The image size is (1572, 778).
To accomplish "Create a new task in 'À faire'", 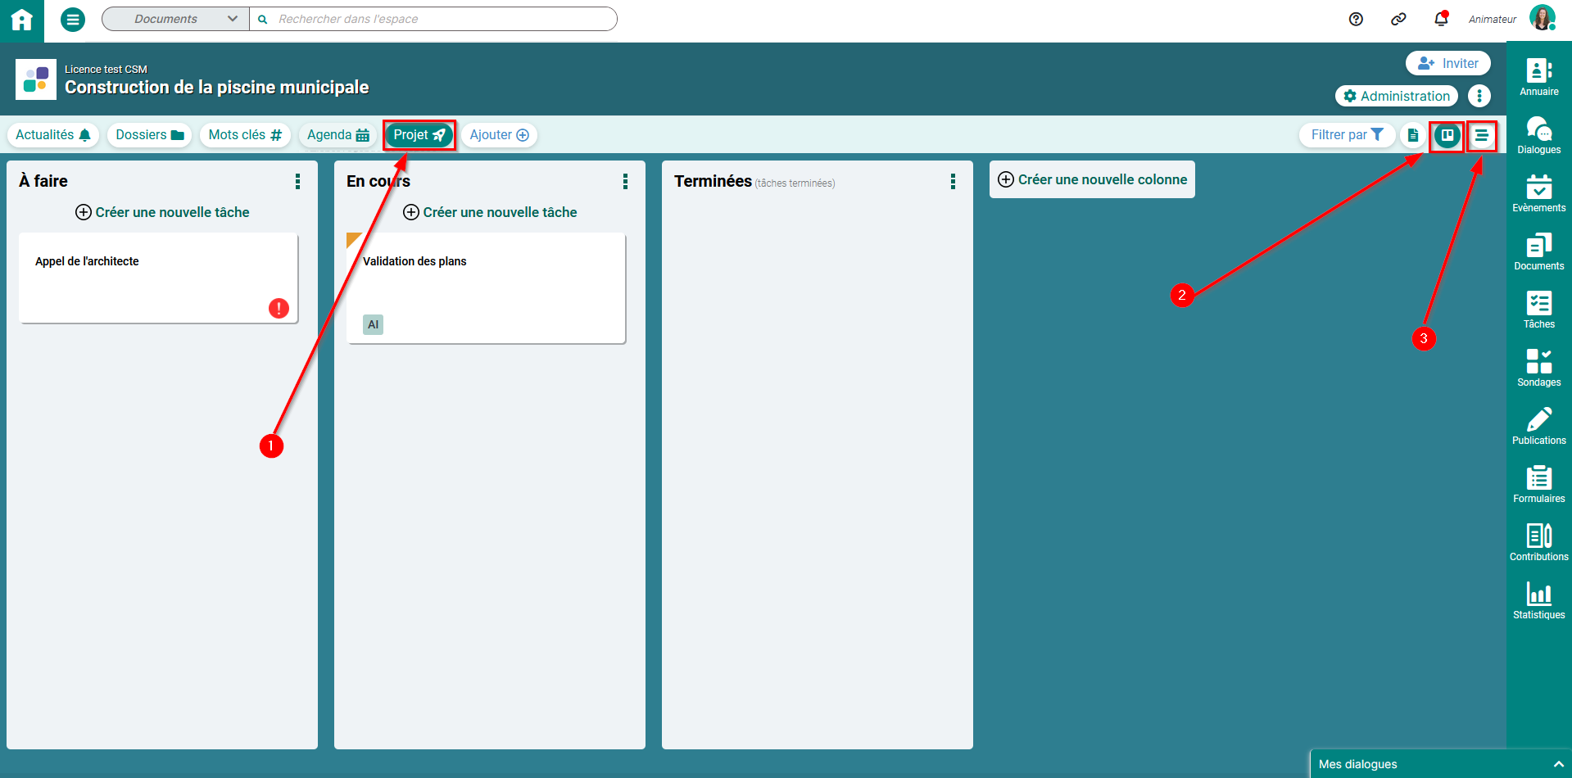I will (x=162, y=212).
